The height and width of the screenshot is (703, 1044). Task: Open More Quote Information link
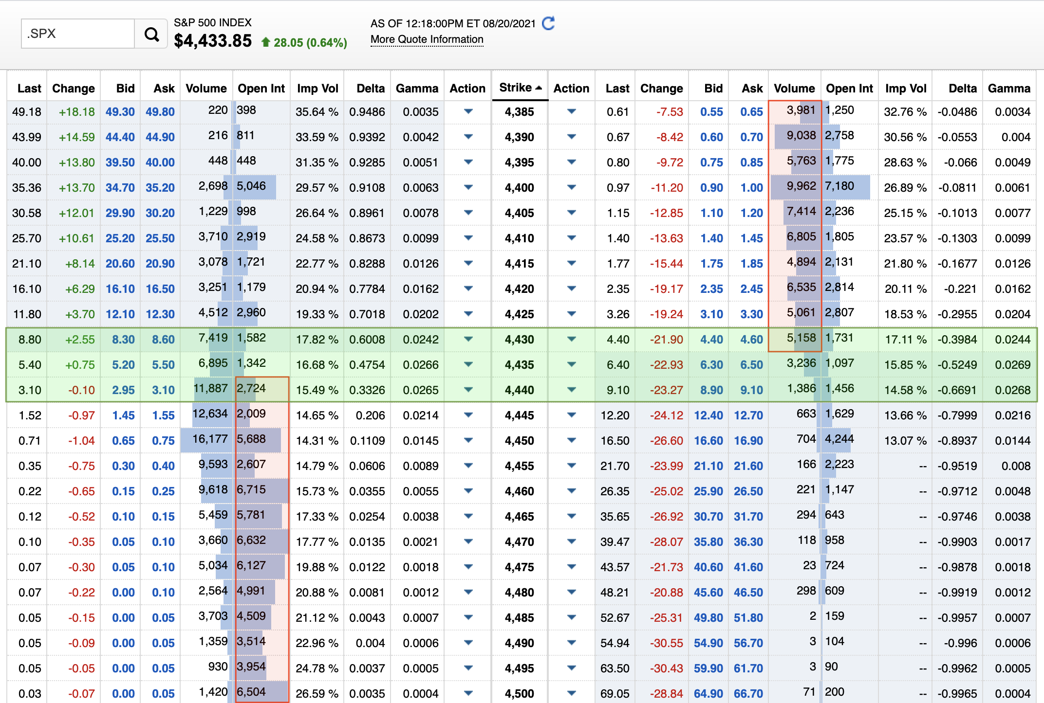click(427, 39)
